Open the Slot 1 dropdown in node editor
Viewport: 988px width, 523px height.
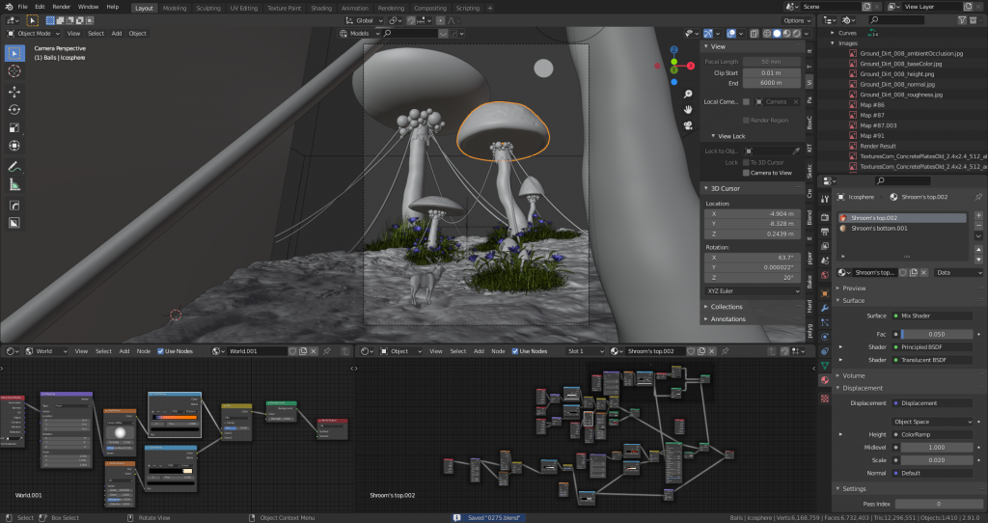point(586,351)
